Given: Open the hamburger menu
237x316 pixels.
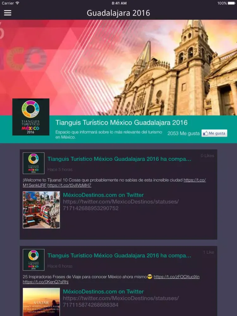Looking at the screenshot, I should 8,13.
